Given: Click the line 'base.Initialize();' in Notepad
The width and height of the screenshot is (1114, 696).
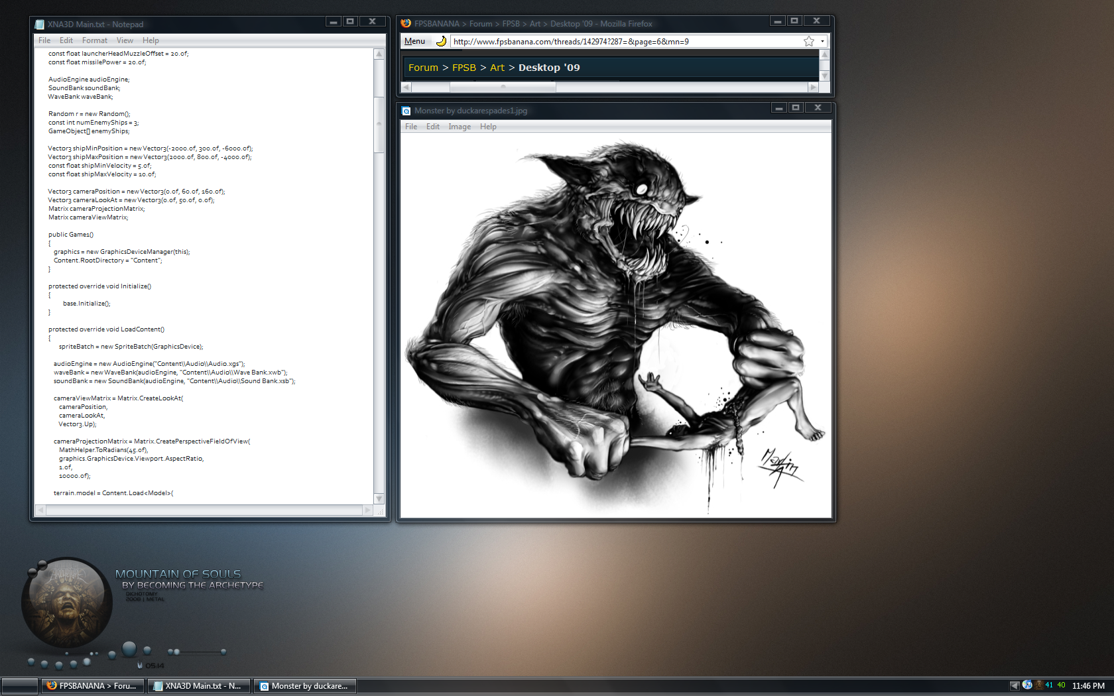Looking at the screenshot, I should (87, 304).
